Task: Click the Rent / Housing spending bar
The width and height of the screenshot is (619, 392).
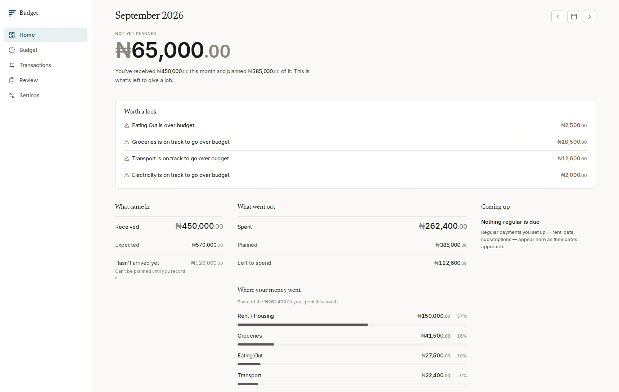Action: point(352,325)
